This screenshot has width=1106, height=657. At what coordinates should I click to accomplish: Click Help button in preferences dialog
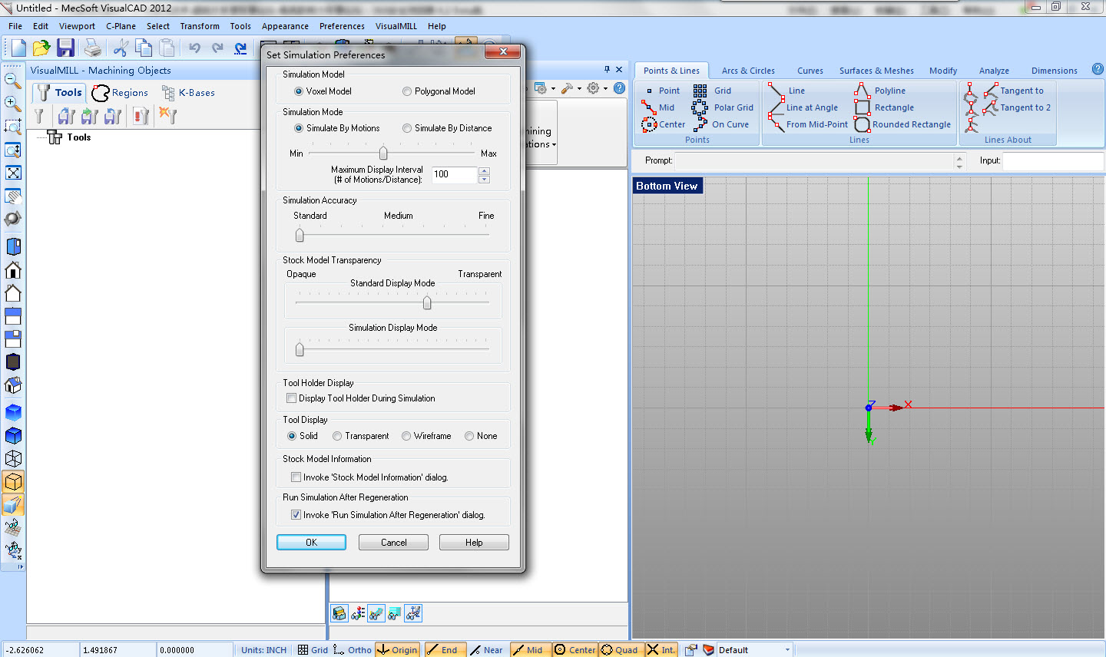pos(474,543)
